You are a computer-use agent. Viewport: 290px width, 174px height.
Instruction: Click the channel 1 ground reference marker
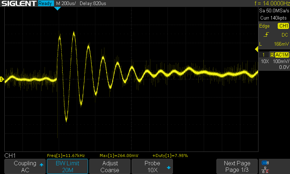pos(2,79)
